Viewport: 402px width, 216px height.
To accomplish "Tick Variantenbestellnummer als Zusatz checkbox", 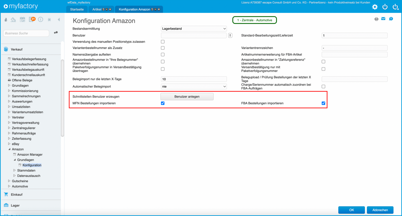I will pos(163,48).
